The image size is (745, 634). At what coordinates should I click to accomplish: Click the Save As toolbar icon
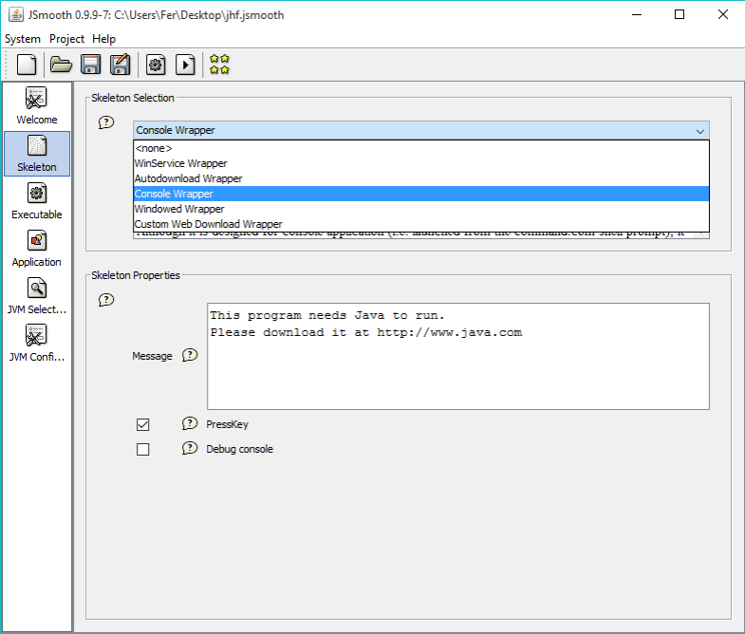point(120,65)
